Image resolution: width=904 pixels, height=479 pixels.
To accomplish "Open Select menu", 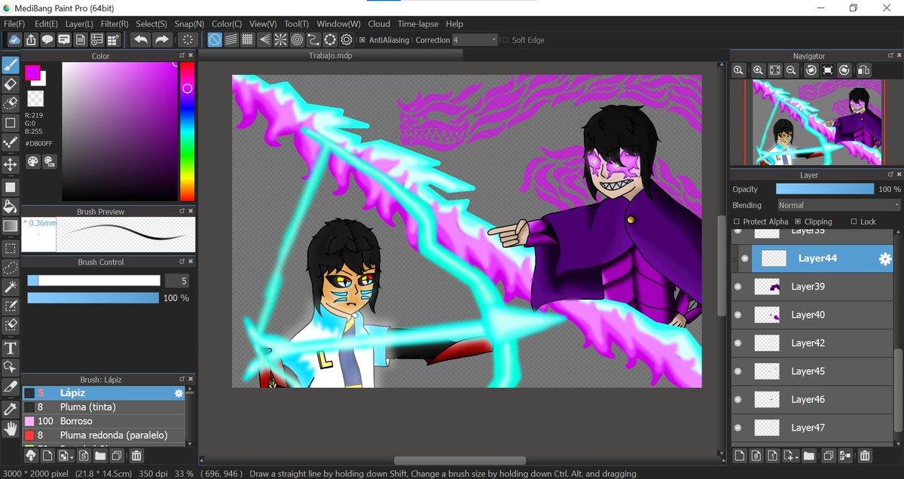I will (x=151, y=24).
